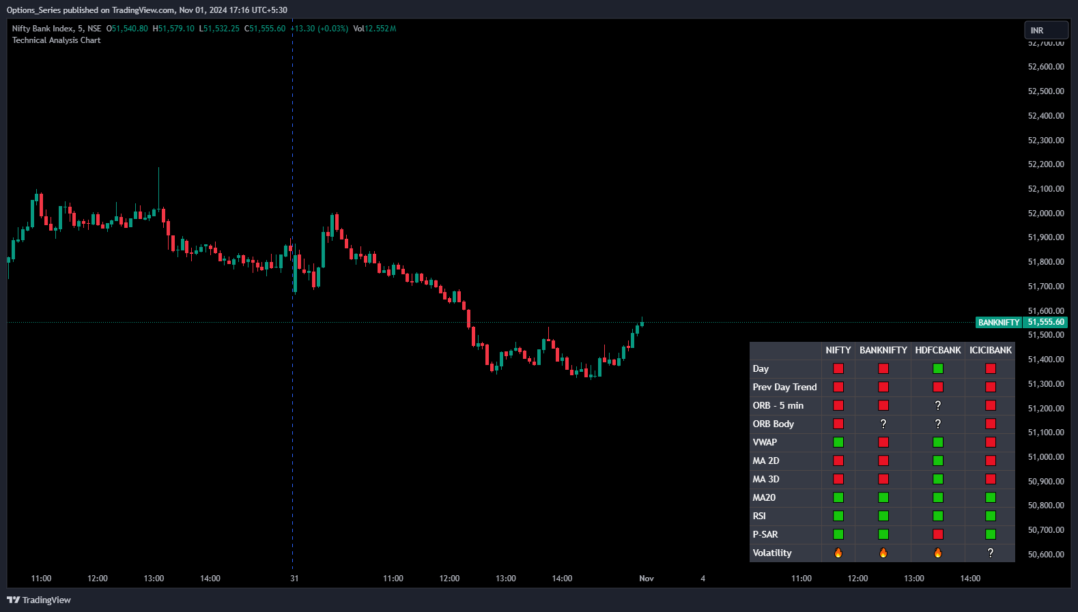Click the ICICIBANK column header
The height and width of the screenshot is (612, 1078).
point(991,350)
